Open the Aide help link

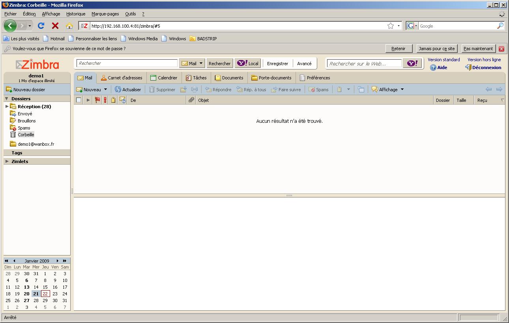[x=439, y=68]
